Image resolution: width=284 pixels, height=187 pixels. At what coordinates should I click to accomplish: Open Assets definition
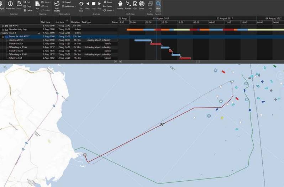click(120, 5)
